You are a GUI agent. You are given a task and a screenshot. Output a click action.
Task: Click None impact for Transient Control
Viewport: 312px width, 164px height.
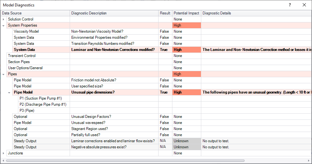pyautogui.click(x=178, y=56)
